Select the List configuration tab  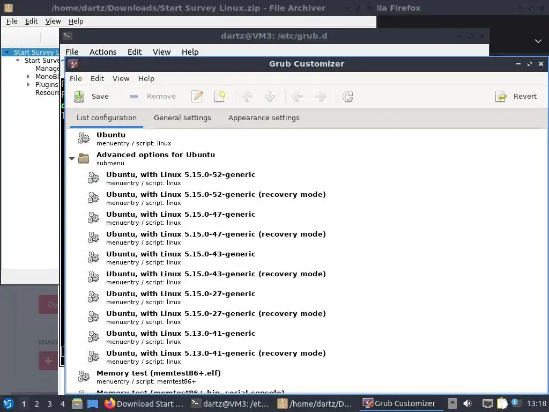(107, 117)
